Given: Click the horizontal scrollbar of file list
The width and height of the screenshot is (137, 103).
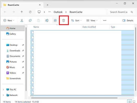Looking at the screenshot, I should (x=74, y=98).
